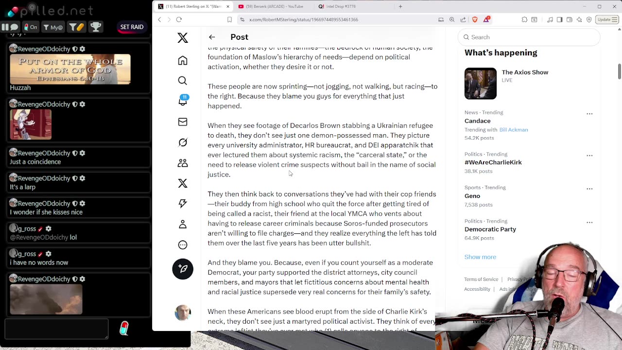The height and width of the screenshot is (350, 622).
Task: Open the #WeAreCharlieKirk trend
Action: pyautogui.click(x=493, y=162)
